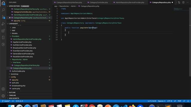This screenshot has width=191, height=107.
Task: Open Telegram from the dock
Action: (116, 106)
